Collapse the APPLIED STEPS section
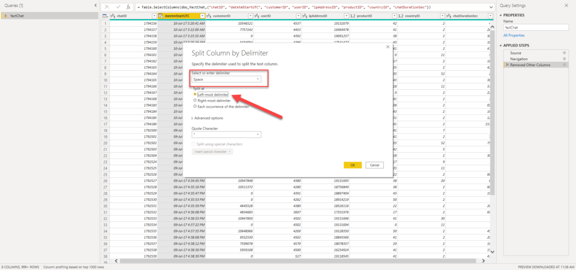Screen dimensions: 576x270 coord(501,46)
